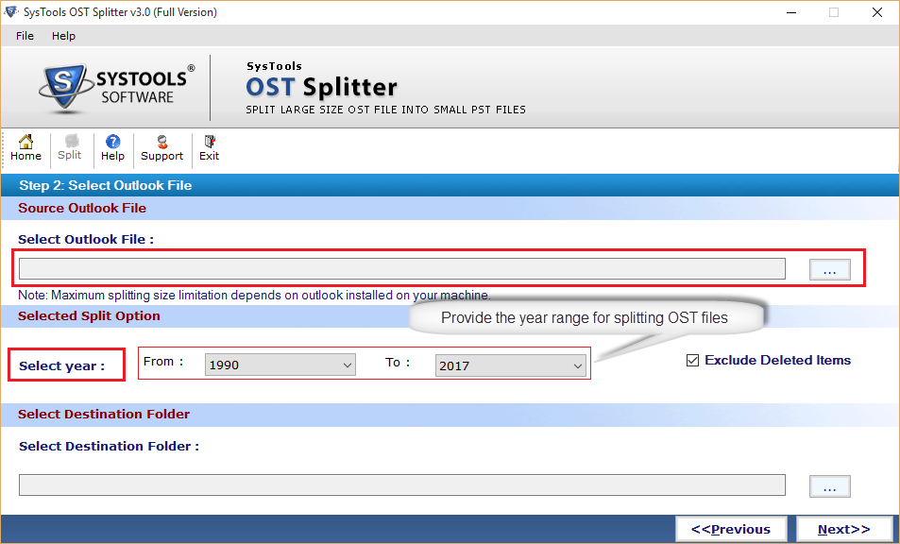900x544 pixels.
Task: Click the 'Source Outlook File' section header
Action: click(82, 209)
